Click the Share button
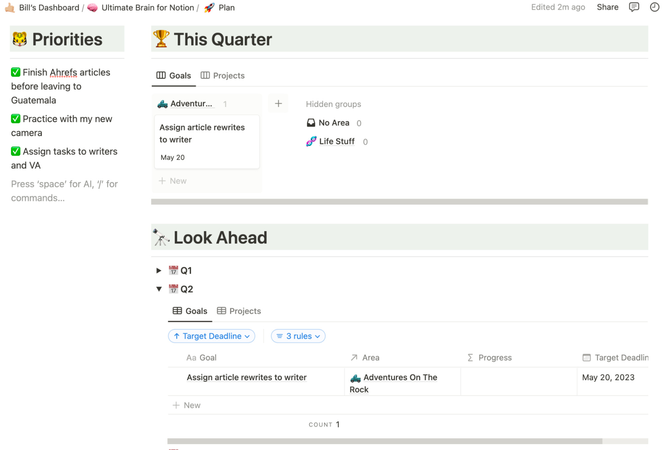The height and width of the screenshot is (450, 664). tap(608, 7)
